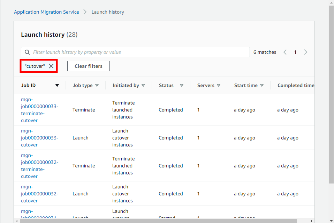This screenshot has width=334, height=223.
Task: Open Application Migration Service breadcrumb
Action: click(46, 12)
